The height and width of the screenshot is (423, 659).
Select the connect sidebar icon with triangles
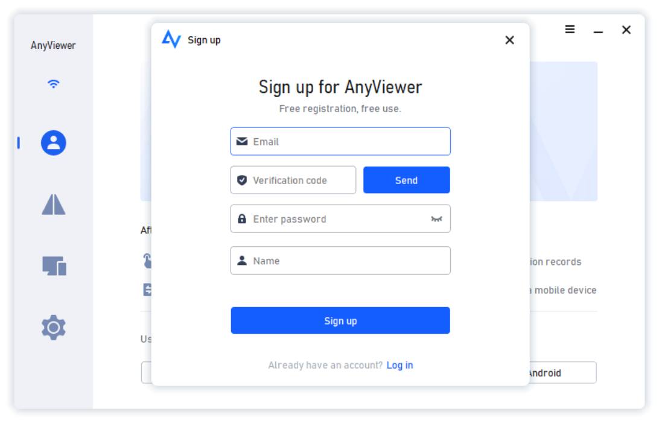pos(53,205)
